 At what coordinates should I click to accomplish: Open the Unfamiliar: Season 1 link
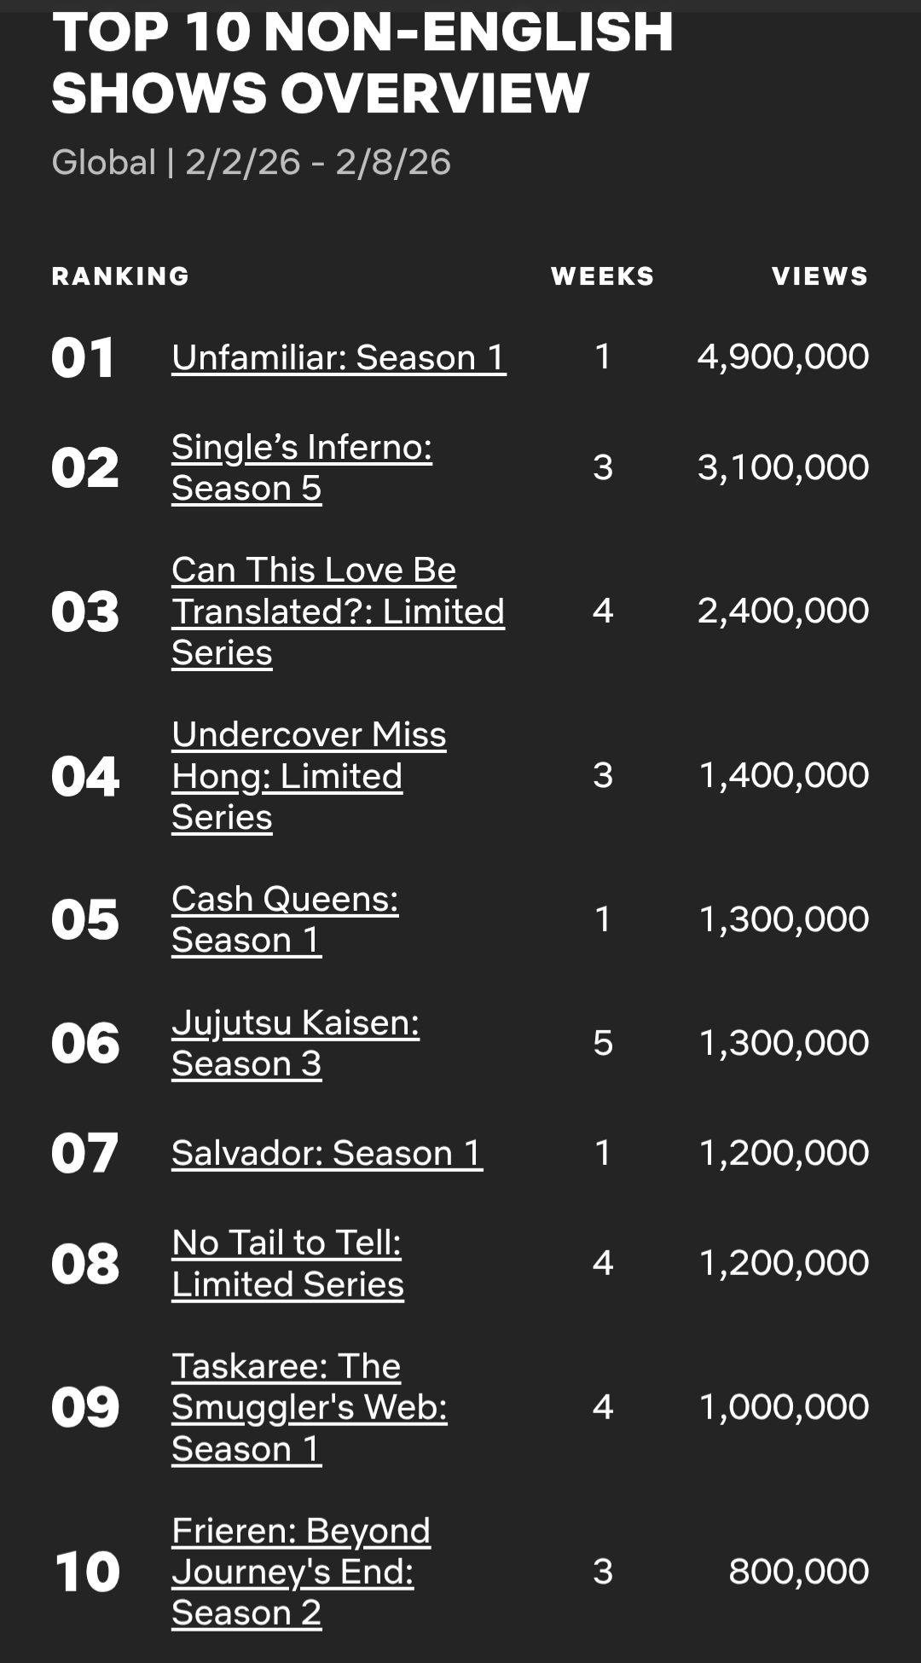(x=339, y=357)
